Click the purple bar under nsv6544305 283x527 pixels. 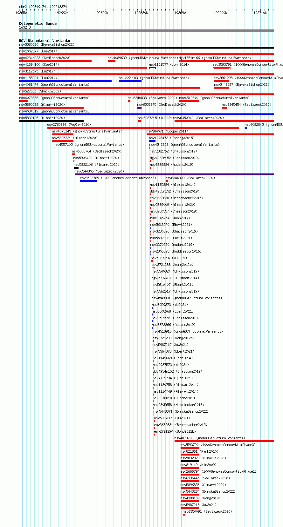pos(174,174)
